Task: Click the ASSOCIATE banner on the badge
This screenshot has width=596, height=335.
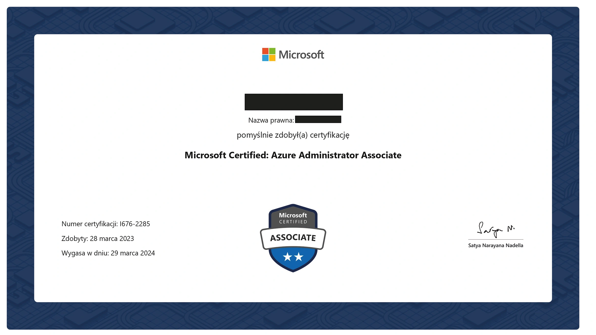Action: click(293, 238)
